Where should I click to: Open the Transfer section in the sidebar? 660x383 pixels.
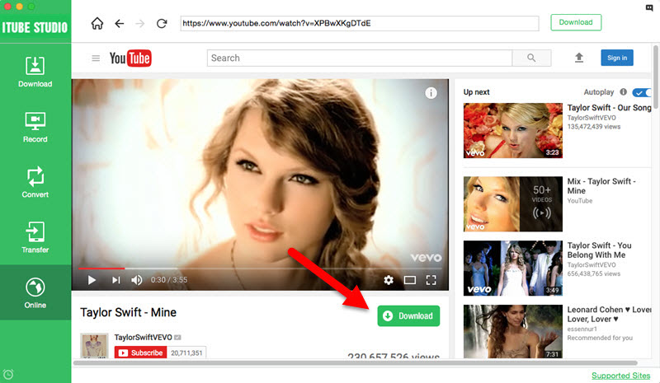(x=35, y=237)
